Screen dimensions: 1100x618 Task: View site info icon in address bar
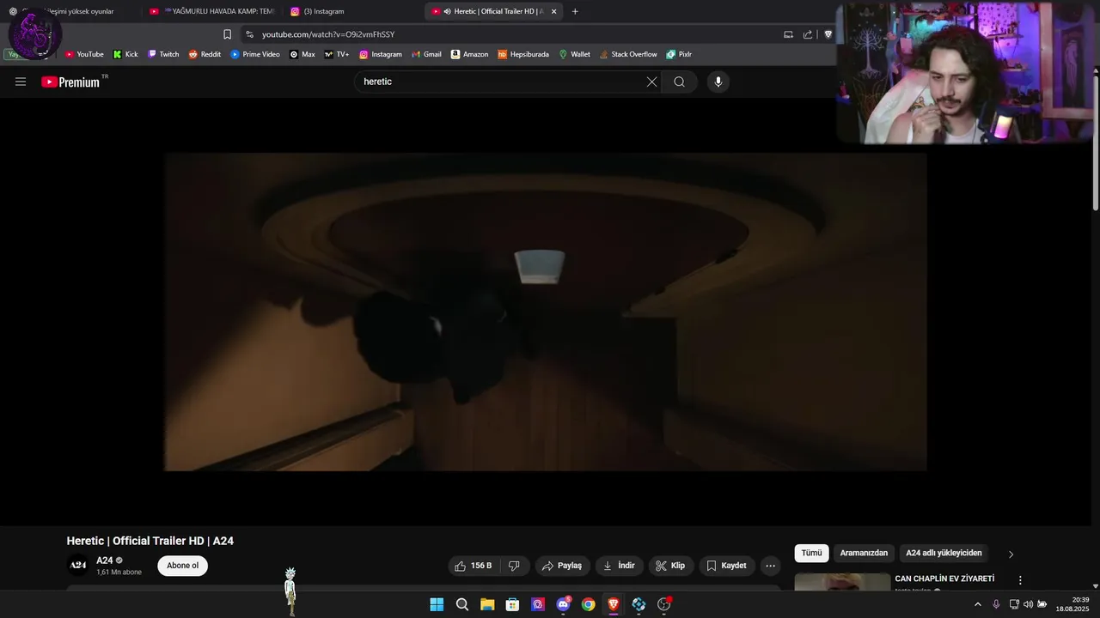click(249, 34)
